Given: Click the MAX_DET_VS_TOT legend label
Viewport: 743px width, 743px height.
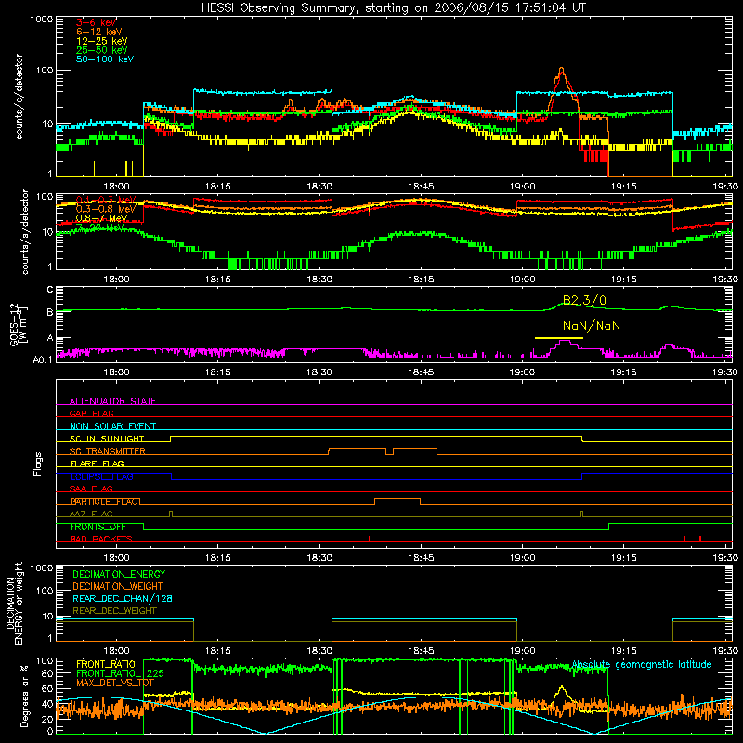Looking at the screenshot, I should (x=115, y=683).
